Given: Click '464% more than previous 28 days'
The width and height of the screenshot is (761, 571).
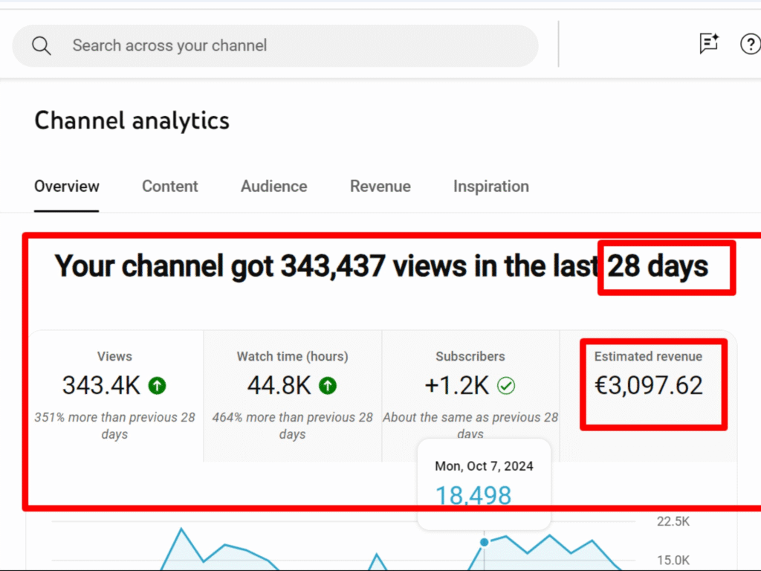Looking at the screenshot, I should [x=292, y=425].
